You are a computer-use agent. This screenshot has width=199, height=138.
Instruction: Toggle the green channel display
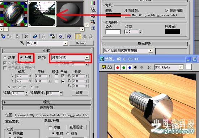123,67
